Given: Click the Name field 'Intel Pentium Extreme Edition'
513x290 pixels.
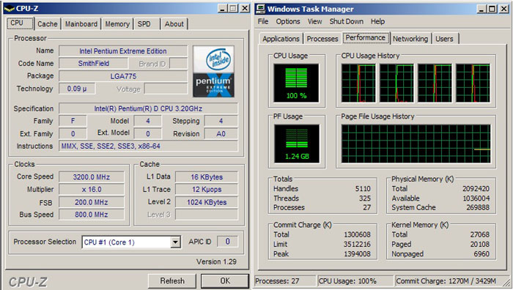Looking at the screenshot, I should (x=123, y=51).
